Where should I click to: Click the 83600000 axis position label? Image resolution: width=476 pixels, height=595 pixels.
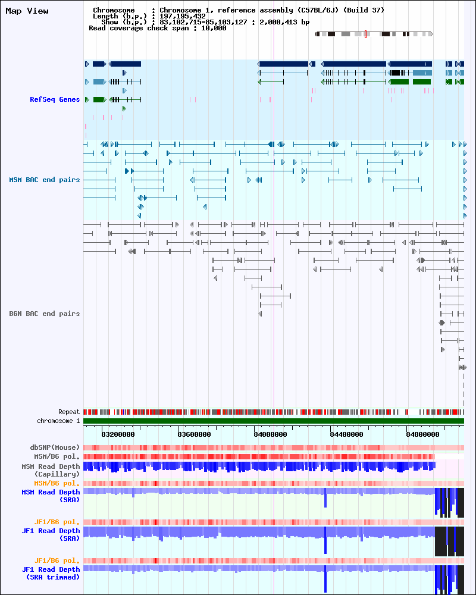coord(194,434)
